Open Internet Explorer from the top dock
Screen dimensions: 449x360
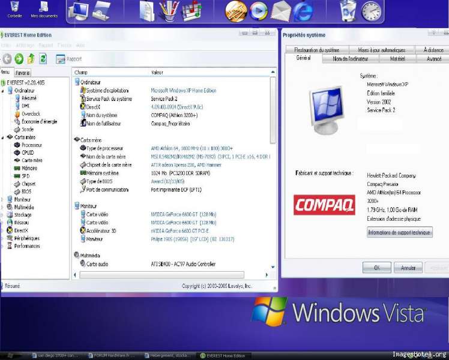304,10
